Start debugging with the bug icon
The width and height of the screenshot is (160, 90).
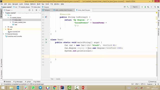145,7
